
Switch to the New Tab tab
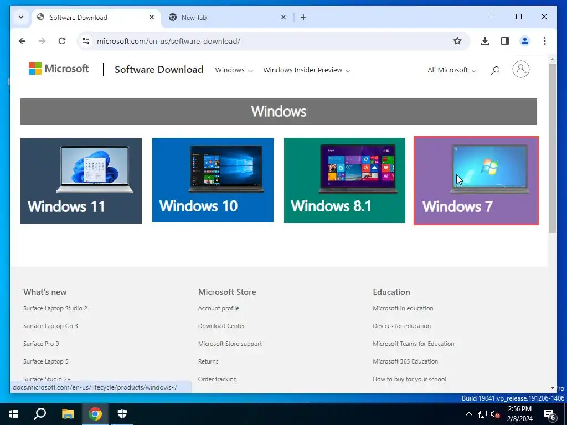227,17
